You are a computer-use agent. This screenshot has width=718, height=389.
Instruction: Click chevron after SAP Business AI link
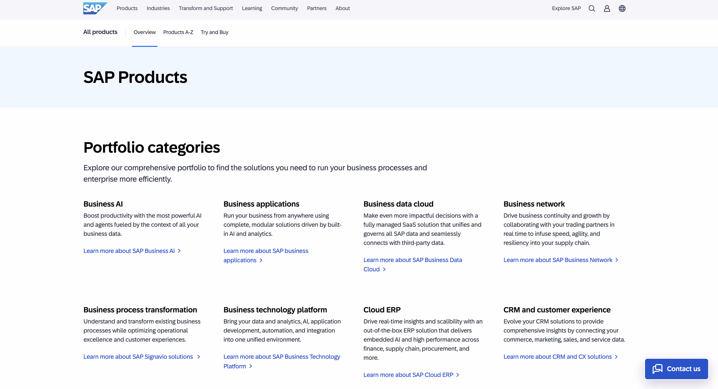pyautogui.click(x=179, y=251)
